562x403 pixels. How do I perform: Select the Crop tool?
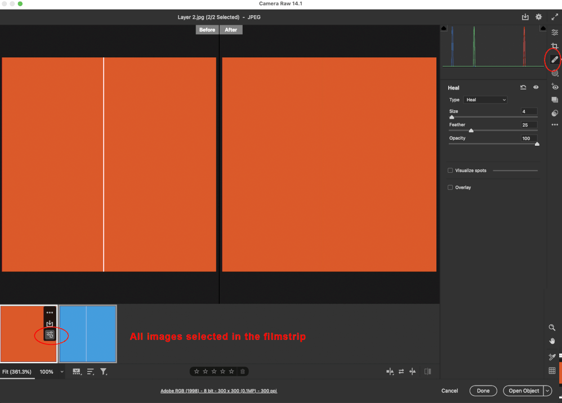(555, 46)
